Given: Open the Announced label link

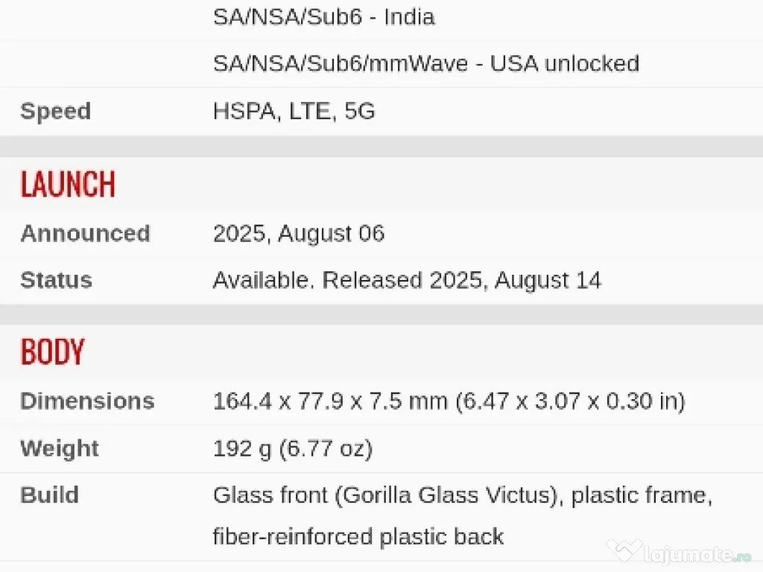Looking at the screenshot, I should [85, 234].
